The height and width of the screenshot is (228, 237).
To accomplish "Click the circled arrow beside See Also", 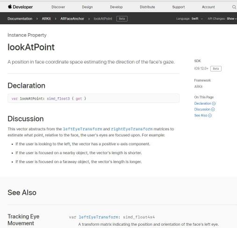I will click(x=210, y=115).
